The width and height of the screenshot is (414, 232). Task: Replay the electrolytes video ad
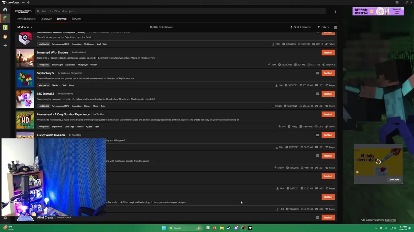pyautogui.click(x=378, y=162)
